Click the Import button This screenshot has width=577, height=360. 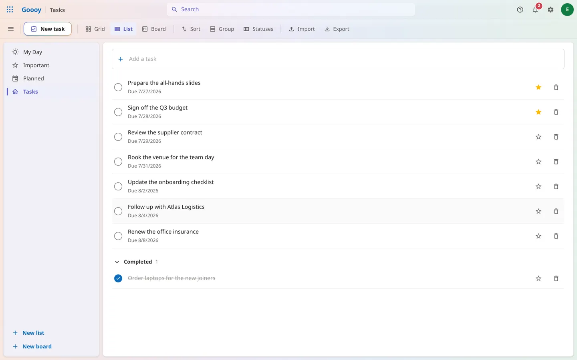(x=302, y=29)
